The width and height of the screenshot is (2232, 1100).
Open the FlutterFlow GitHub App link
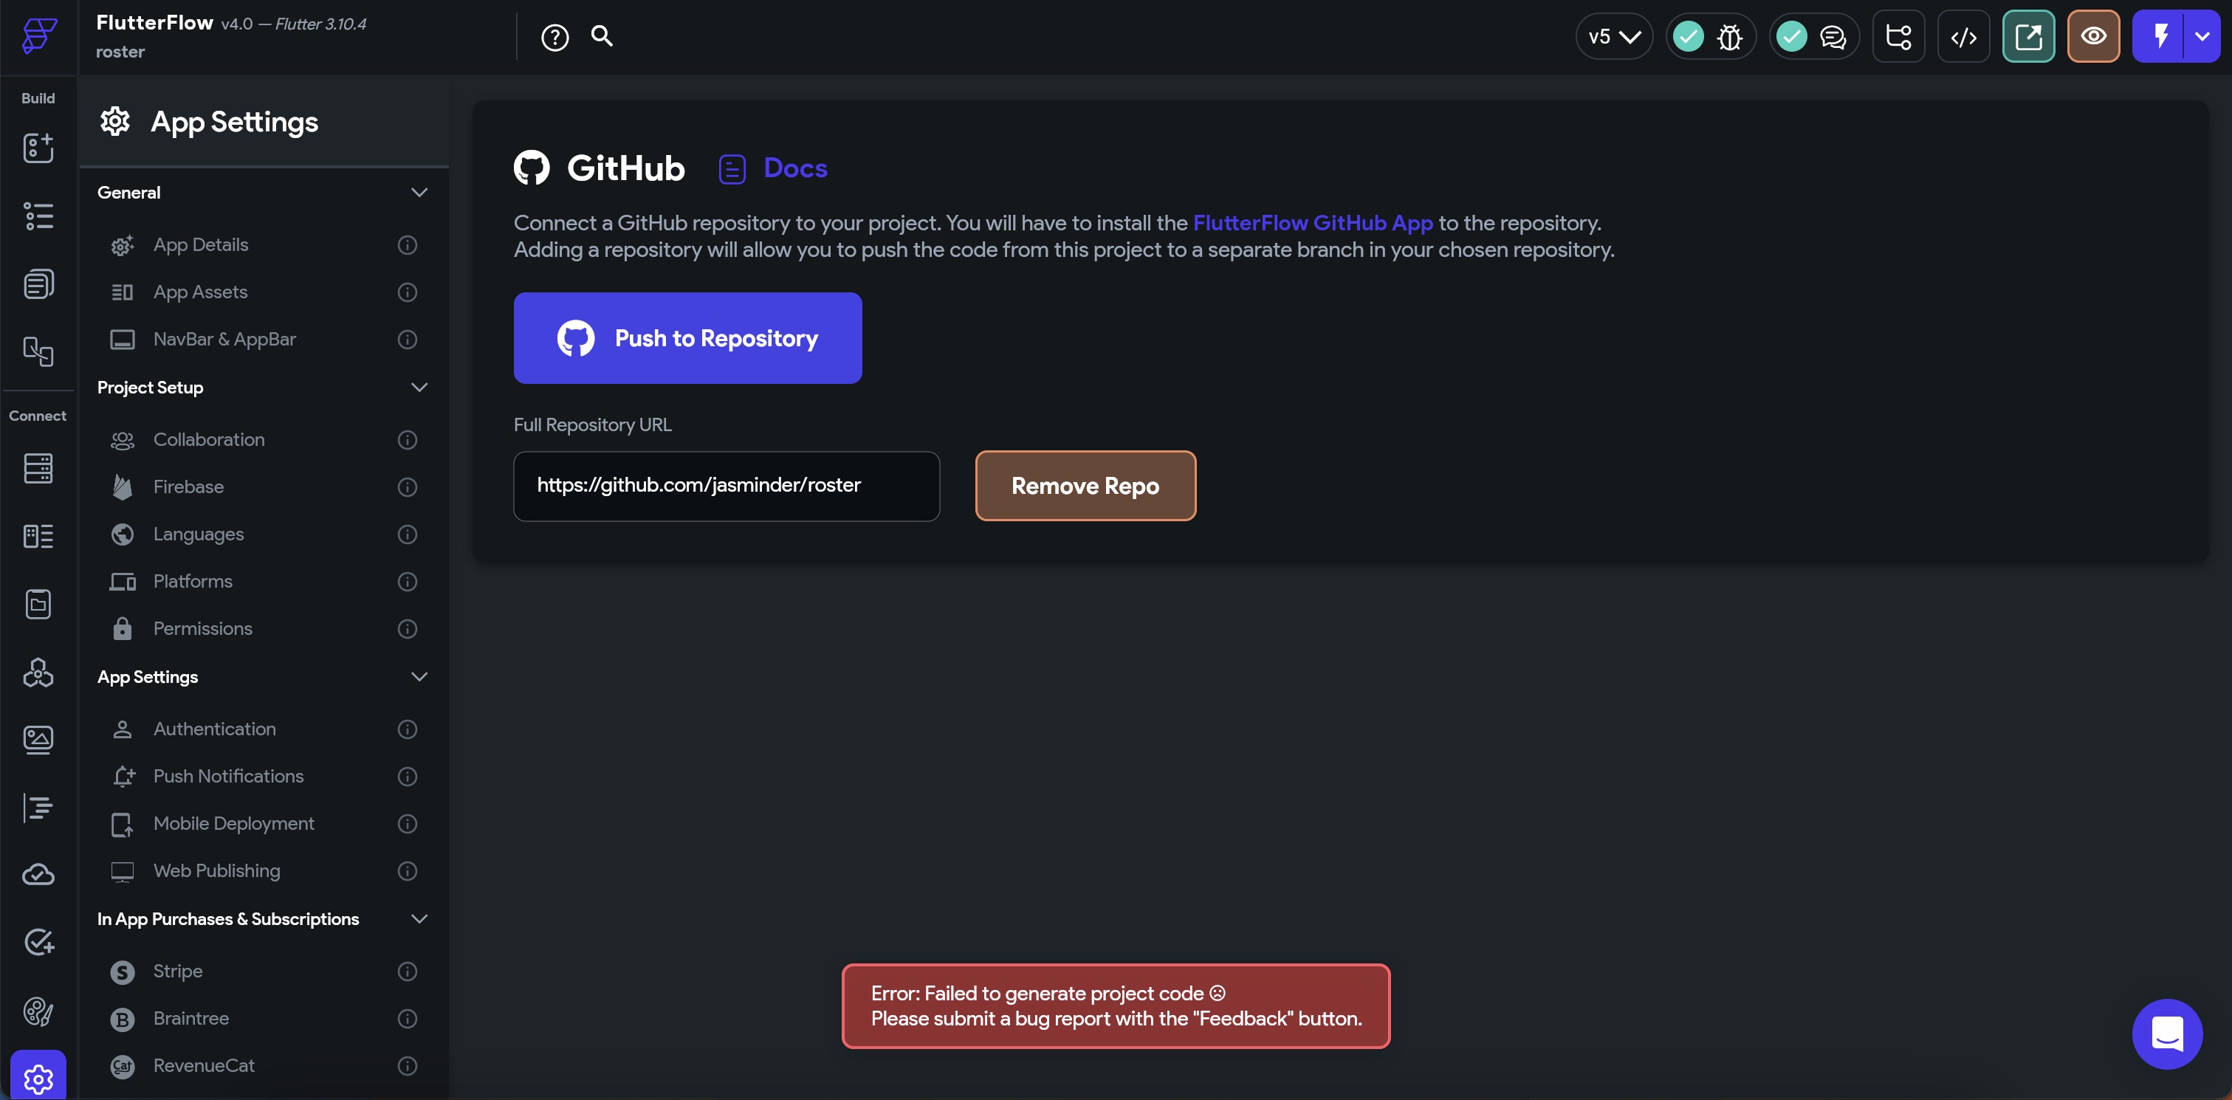[1313, 223]
